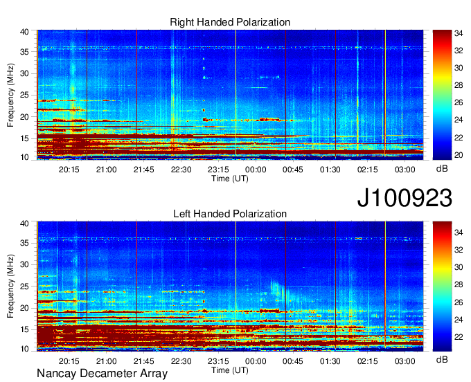Click the 20 dB label on top colorbar
The image size is (471, 382).
[459, 155]
